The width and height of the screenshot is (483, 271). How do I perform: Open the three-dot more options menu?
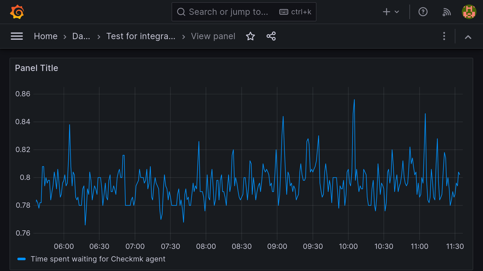coord(444,36)
